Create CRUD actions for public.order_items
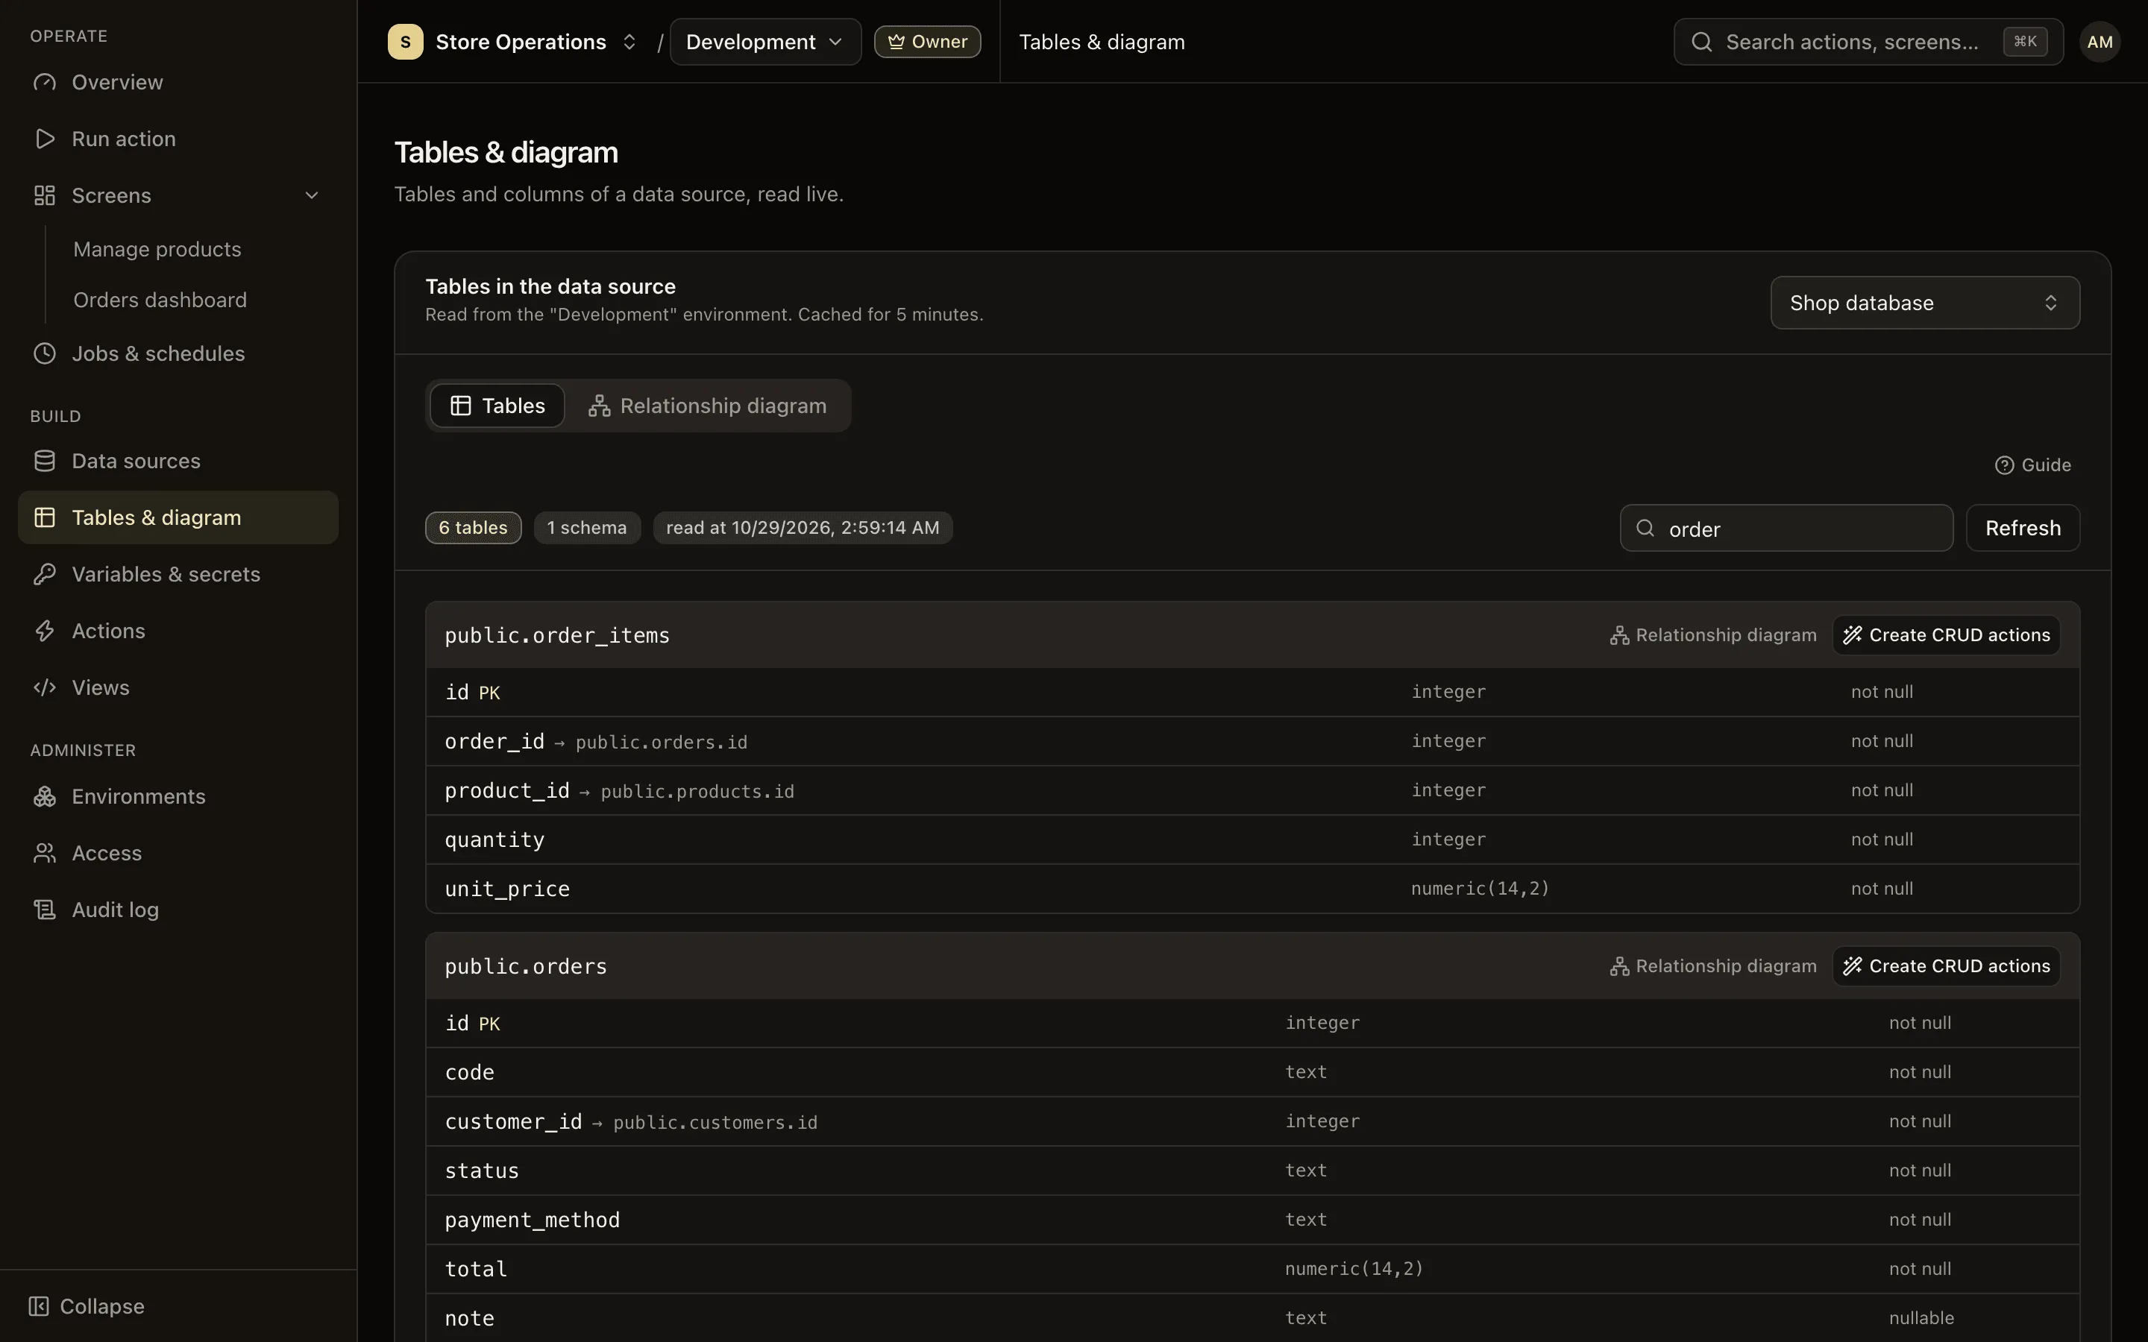 pyautogui.click(x=1946, y=635)
